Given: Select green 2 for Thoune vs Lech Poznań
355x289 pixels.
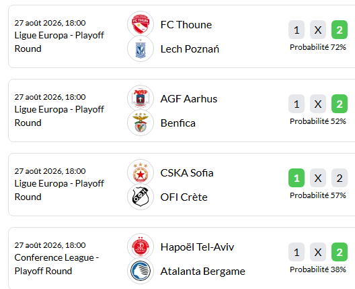Looking at the screenshot, I should (340, 30).
